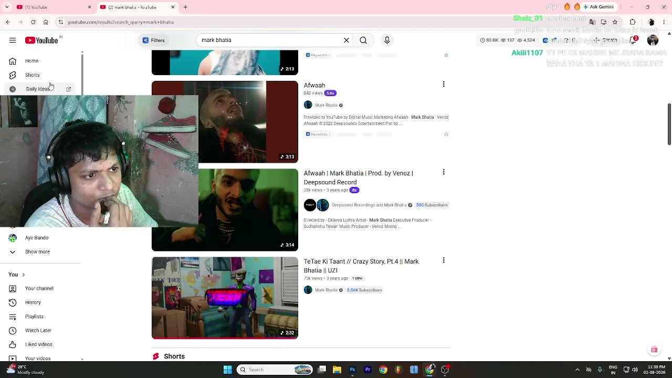The image size is (672, 378).
Task: Open Premiere Pro from the taskbar
Action: 367,370
